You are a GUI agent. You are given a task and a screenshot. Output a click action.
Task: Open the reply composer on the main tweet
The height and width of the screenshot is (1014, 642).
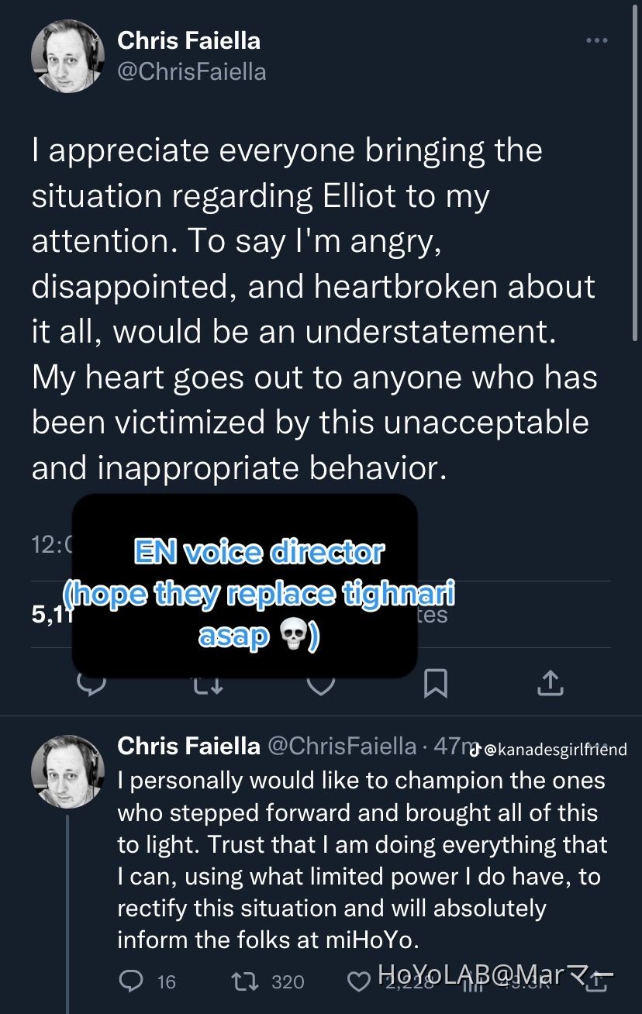tap(92, 684)
